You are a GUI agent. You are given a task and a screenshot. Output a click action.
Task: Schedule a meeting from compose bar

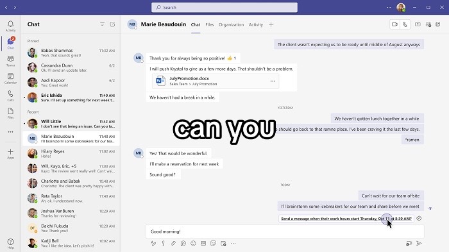(223, 244)
